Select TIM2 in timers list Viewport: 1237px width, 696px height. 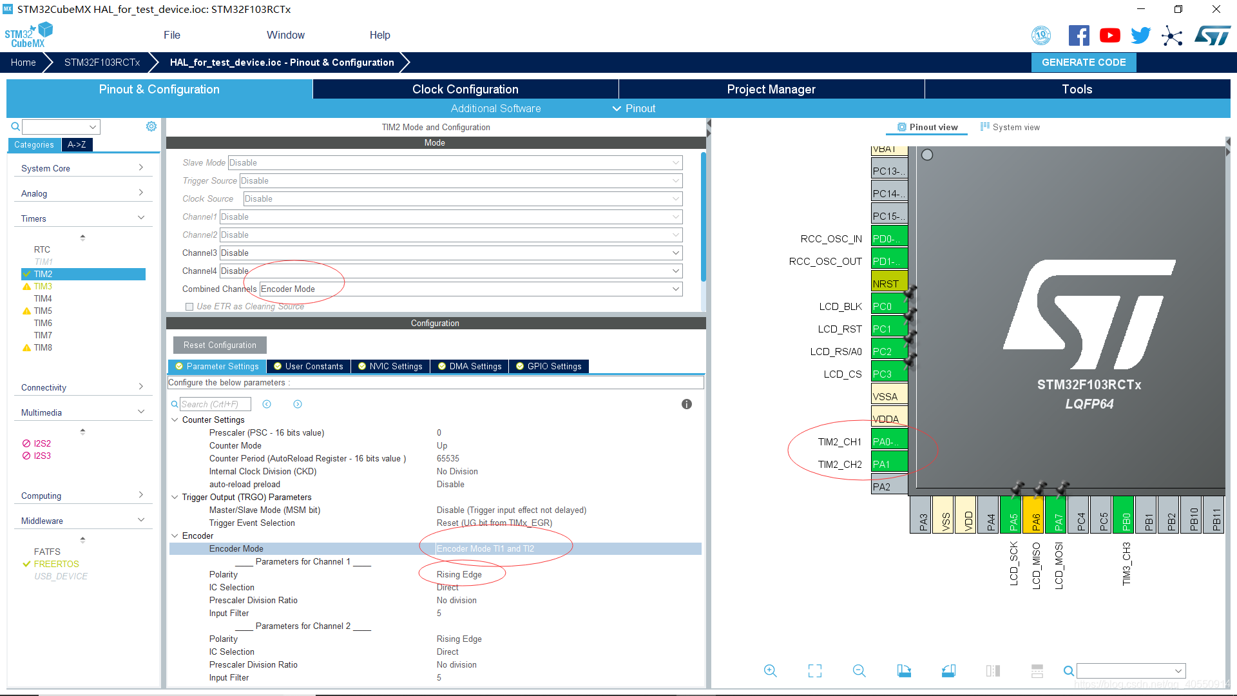(x=43, y=274)
